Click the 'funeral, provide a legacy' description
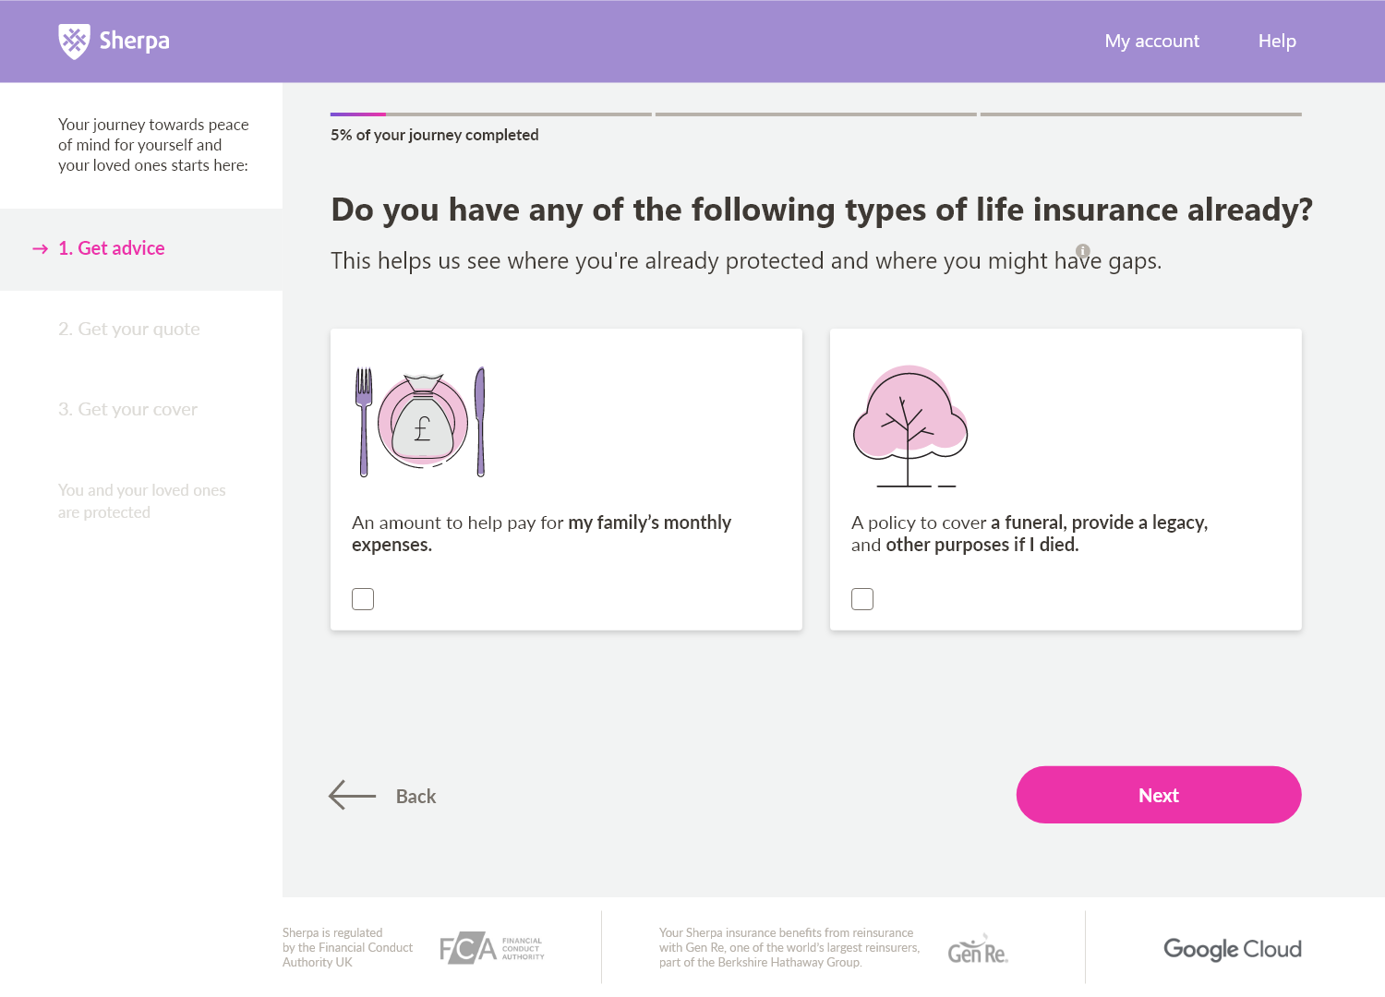The image size is (1385, 997). (x=1030, y=534)
